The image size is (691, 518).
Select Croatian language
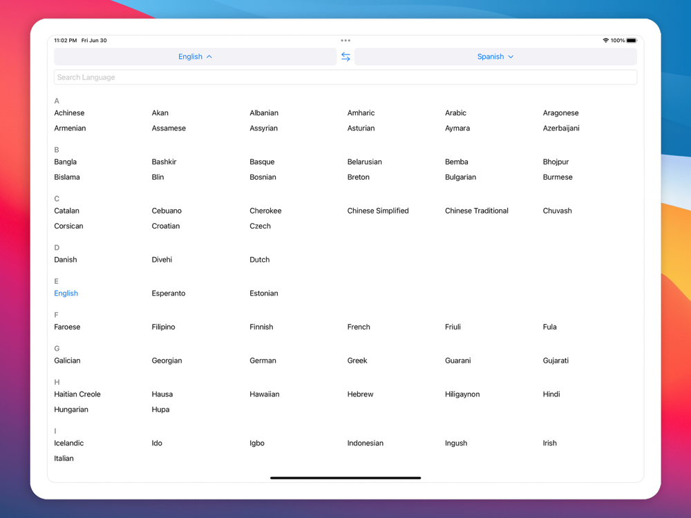tap(166, 226)
